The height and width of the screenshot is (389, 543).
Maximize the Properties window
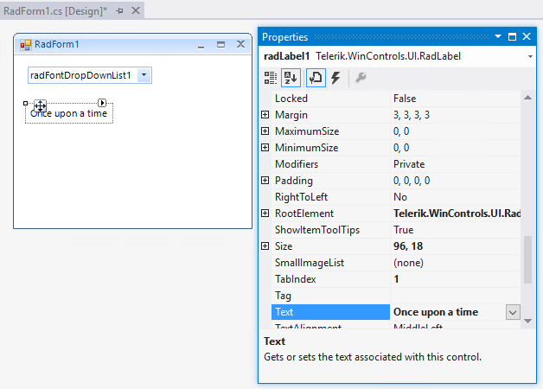tap(512, 36)
